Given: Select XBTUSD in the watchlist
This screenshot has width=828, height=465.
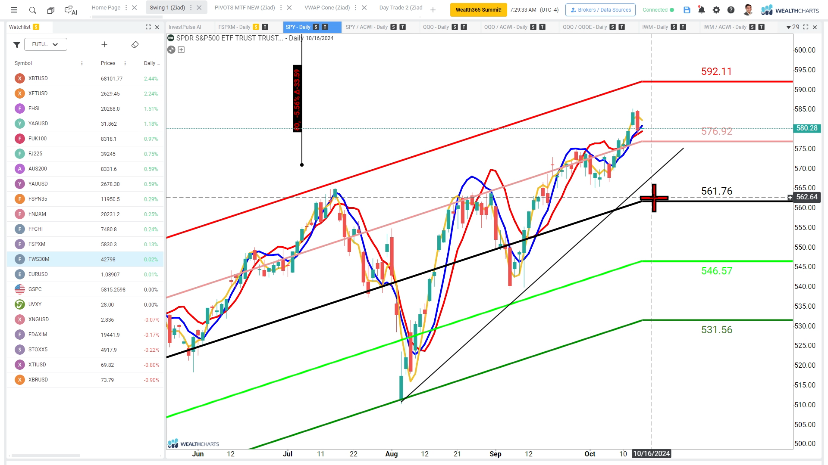Looking at the screenshot, I should click(x=85, y=78).
